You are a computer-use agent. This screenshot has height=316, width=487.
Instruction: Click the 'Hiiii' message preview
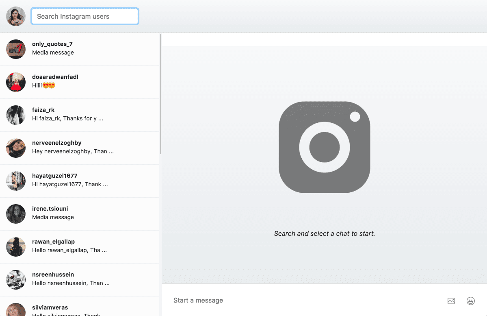(x=43, y=85)
